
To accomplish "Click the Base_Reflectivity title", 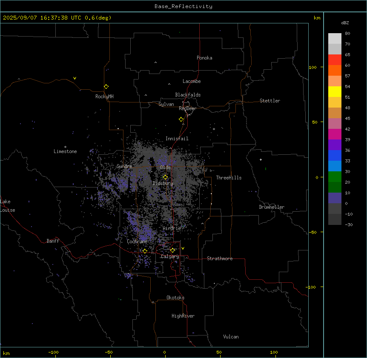I will tap(183, 6).
